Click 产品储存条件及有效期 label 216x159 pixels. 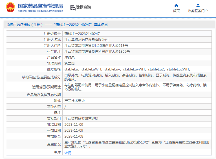pos(44,95)
